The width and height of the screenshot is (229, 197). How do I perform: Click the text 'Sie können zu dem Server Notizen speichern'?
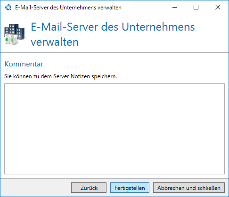pyautogui.click(x=60, y=76)
